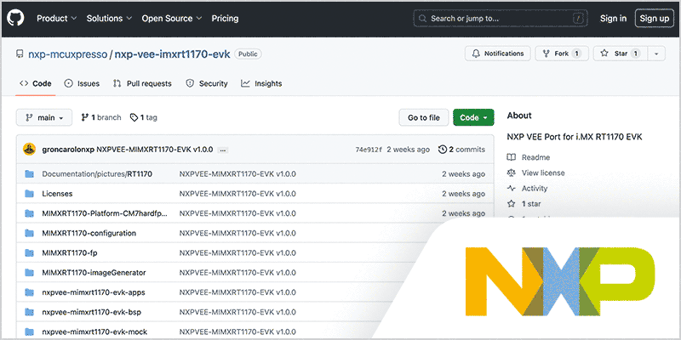Image resolution: width=681 pixels, height=340 pixels.
Task: Switch to the Security tab
Action: [207, 83]
